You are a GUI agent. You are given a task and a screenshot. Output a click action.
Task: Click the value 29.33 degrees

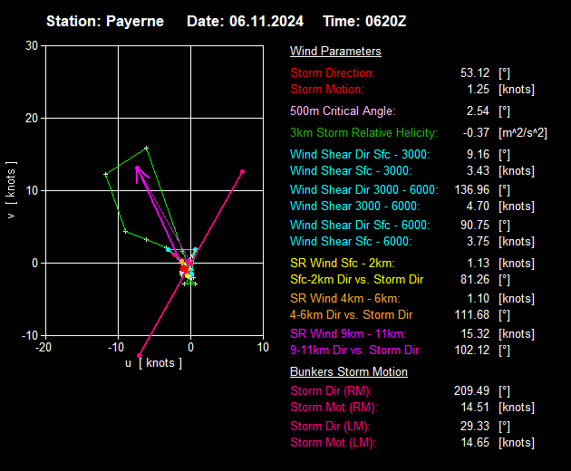(475, 427)
